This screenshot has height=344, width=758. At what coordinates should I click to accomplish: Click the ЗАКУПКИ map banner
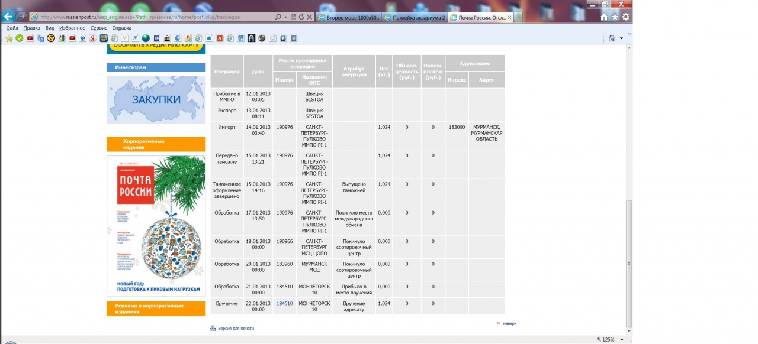pyautogui.click(x=156, y=99)
